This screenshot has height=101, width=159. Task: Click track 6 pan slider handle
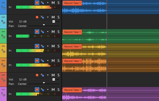tap(44, 83)
